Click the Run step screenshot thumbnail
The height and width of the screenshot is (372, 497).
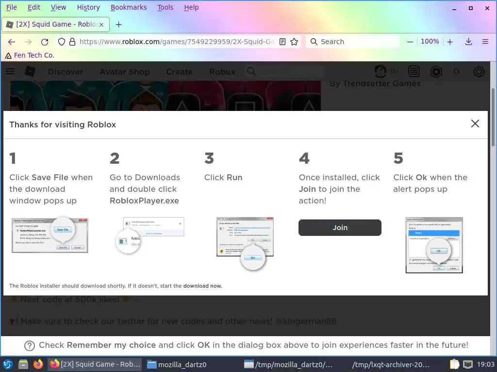click(245, 244)
